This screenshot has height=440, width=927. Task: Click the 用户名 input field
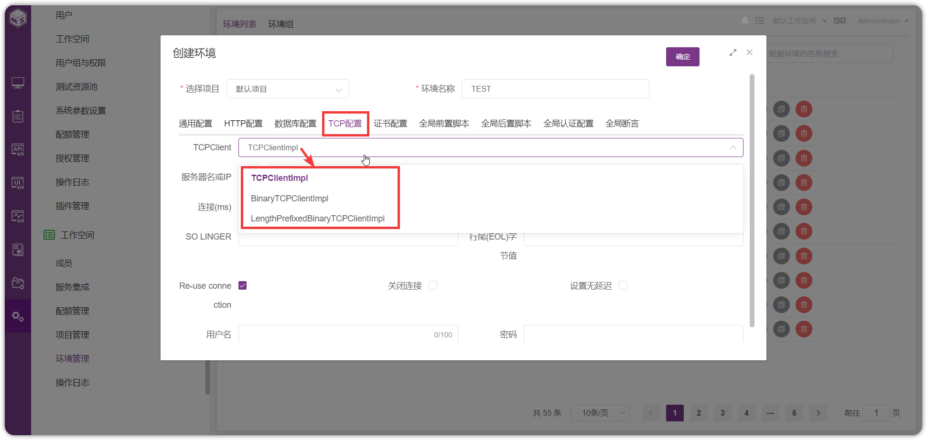coord(348,335)
